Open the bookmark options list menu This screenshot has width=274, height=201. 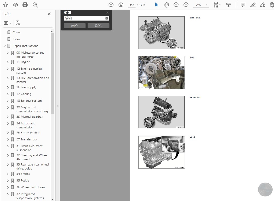pyautogui.click(x=7, y=23)
